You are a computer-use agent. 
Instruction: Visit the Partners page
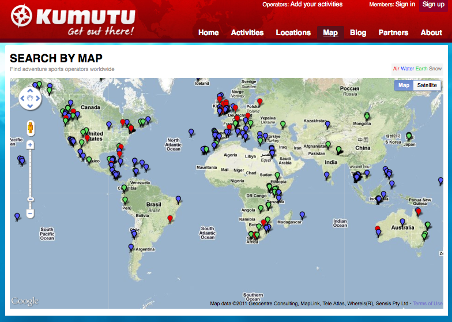pos(393,32)
